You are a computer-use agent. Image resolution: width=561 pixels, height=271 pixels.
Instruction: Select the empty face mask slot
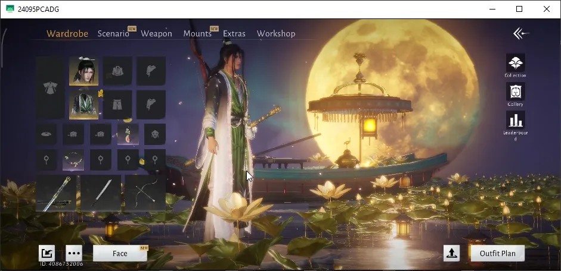[x=155, y=134]
